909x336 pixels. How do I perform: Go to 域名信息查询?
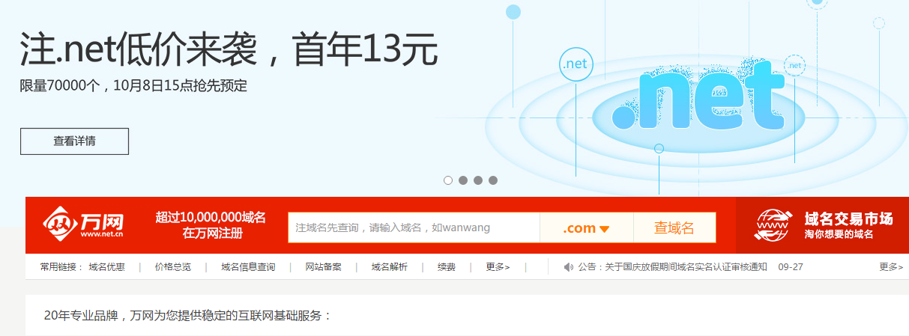pos(248,267)
